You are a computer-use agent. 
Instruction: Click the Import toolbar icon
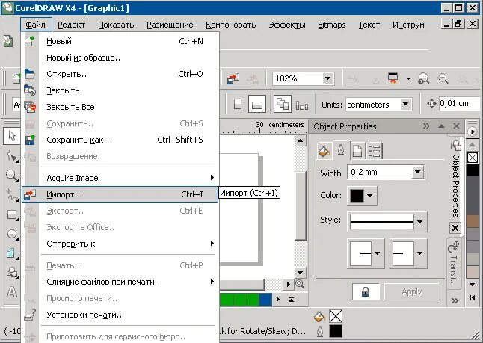(x=233, y=78)
